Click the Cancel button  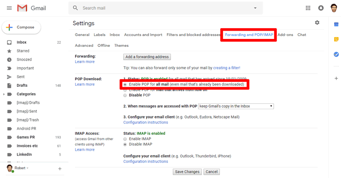pyautogui.click(x=211, y=172)
